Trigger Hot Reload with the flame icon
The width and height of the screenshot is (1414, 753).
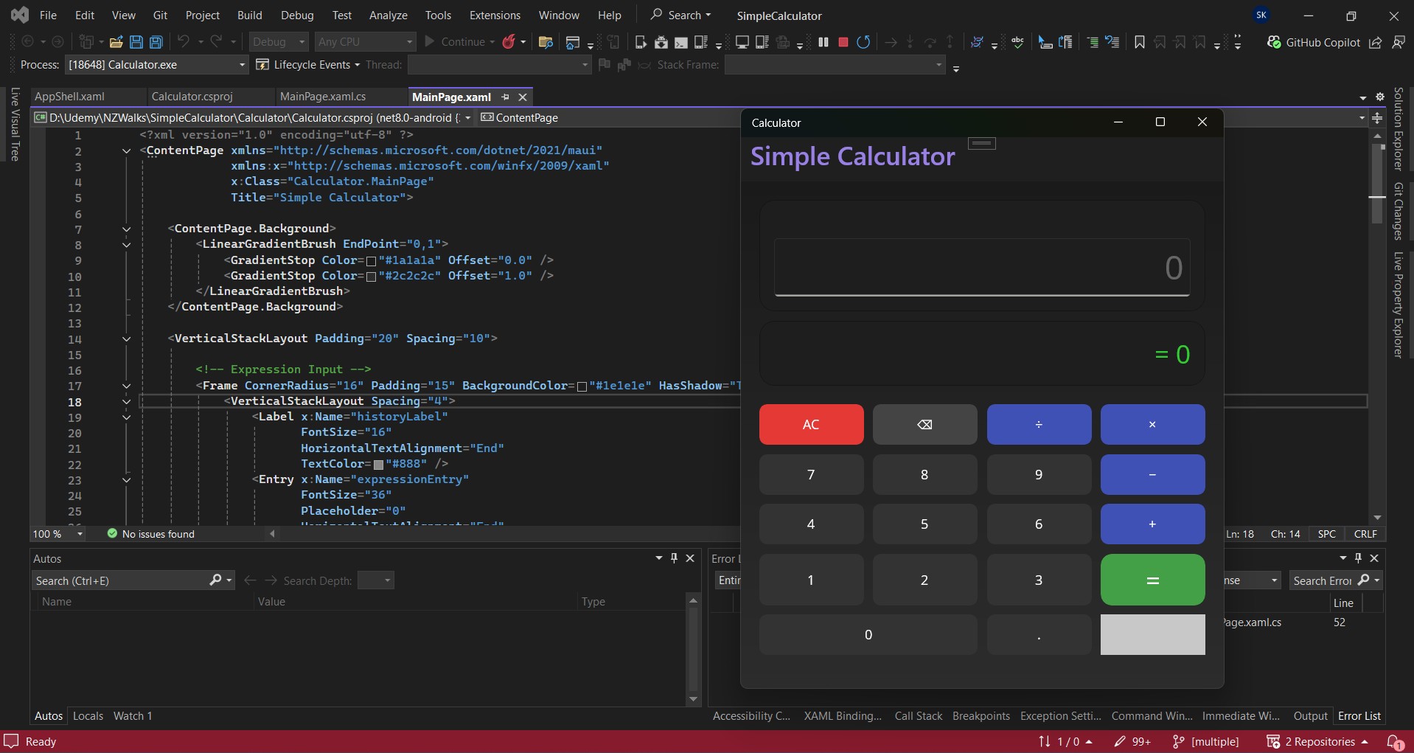pyautogui.click(x=509, y=41)
